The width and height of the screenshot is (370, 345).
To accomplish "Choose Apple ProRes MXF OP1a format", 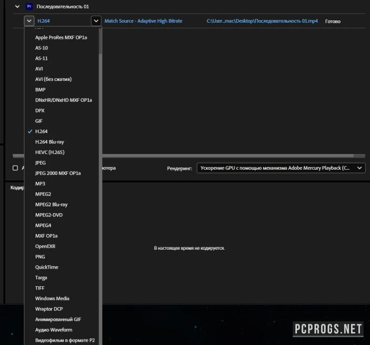I will tap(61, 37).
